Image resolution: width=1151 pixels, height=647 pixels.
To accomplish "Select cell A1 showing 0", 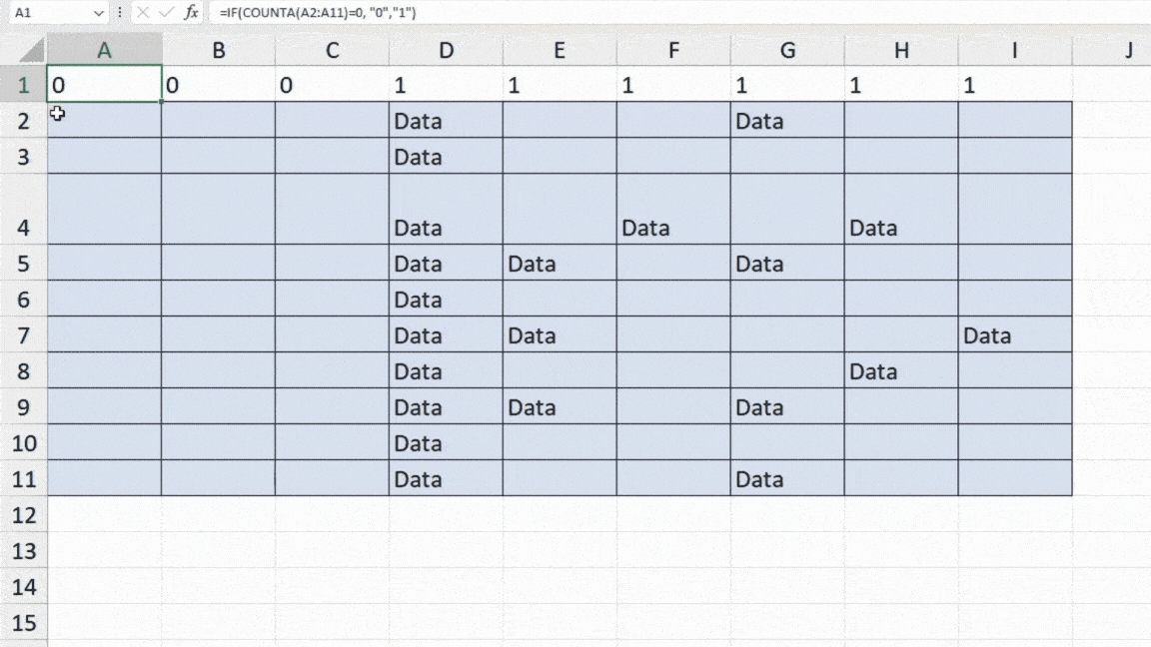I will pyautogui.click(x=104, y=85).
